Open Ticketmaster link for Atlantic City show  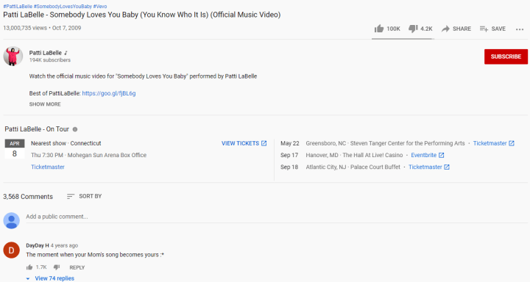click(x=425, y=167)
